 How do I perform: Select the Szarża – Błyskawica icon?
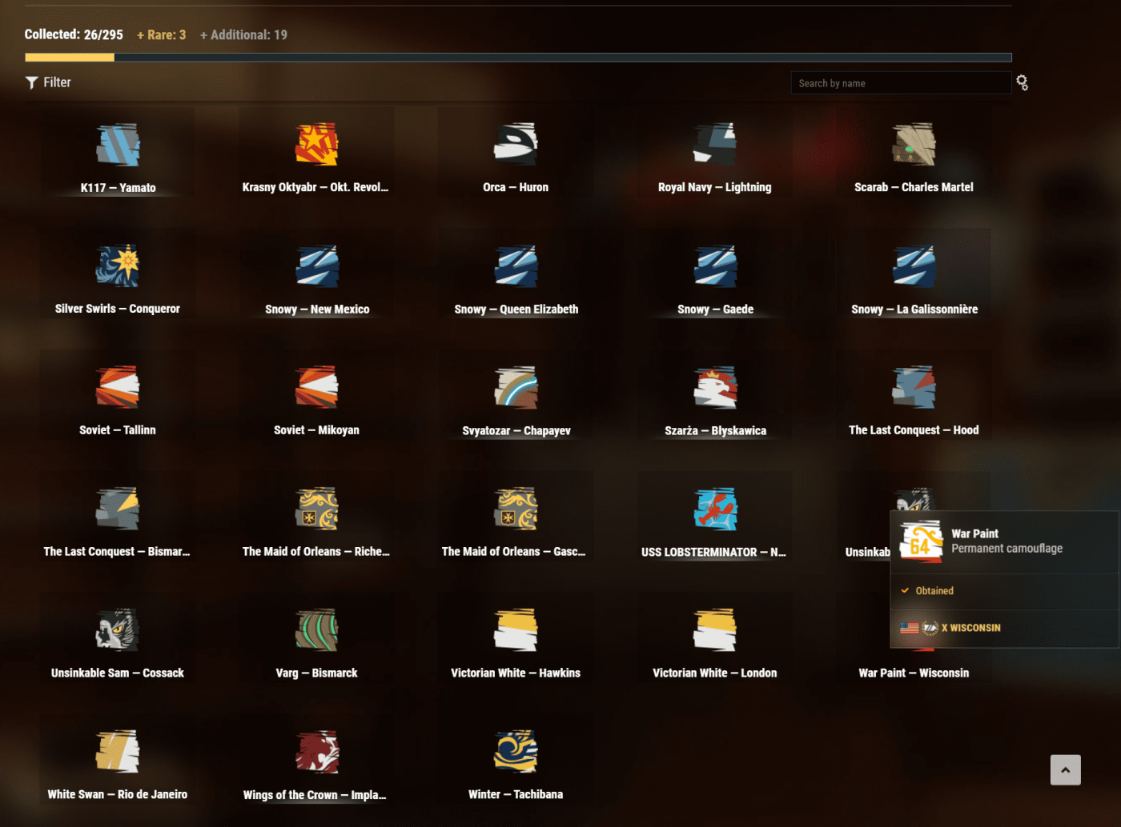tap(715, 388)
